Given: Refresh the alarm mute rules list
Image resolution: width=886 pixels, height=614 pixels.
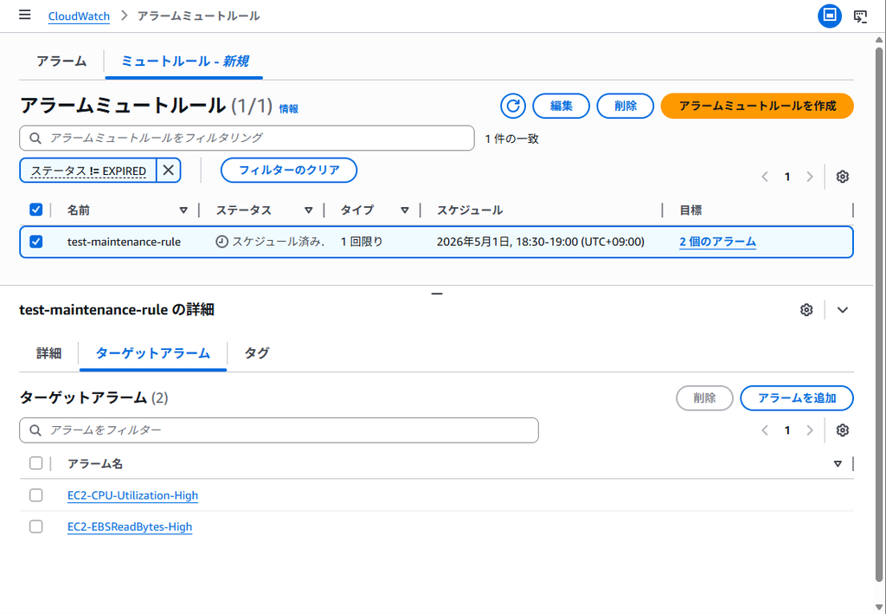Looking at the screenshot, I should click(x=513, y=106).
